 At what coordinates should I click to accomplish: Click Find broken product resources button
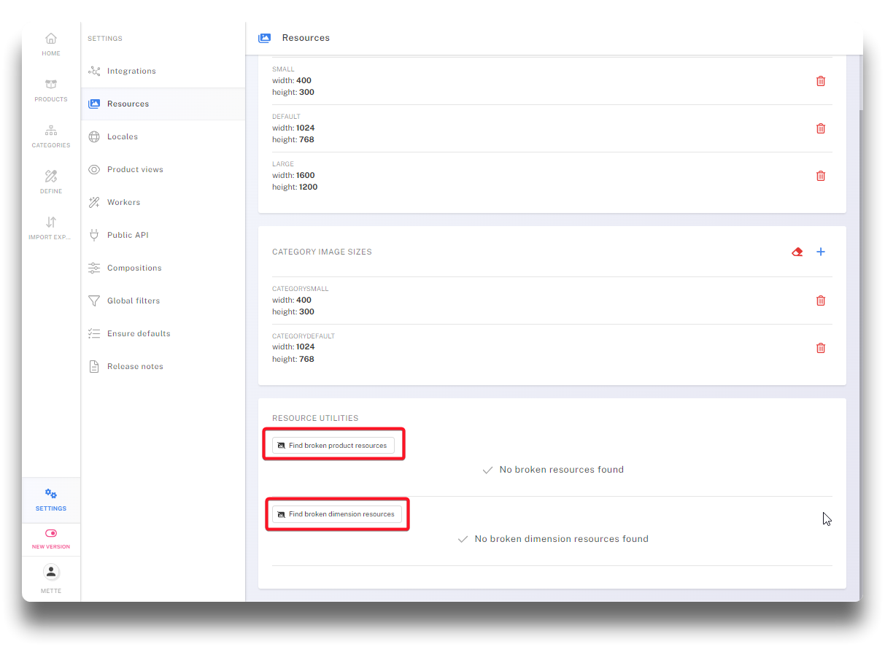pyautogui.click(x=333, y=445)
